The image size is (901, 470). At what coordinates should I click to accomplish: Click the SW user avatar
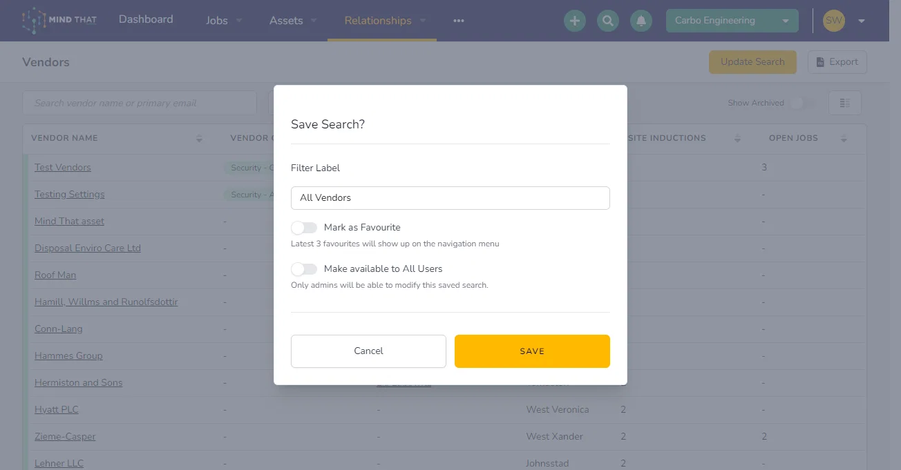click(x=834, y=21)
